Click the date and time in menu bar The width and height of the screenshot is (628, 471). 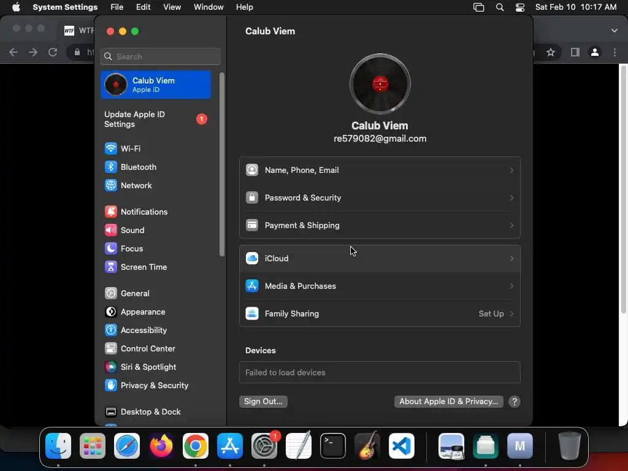pos(576,7)
